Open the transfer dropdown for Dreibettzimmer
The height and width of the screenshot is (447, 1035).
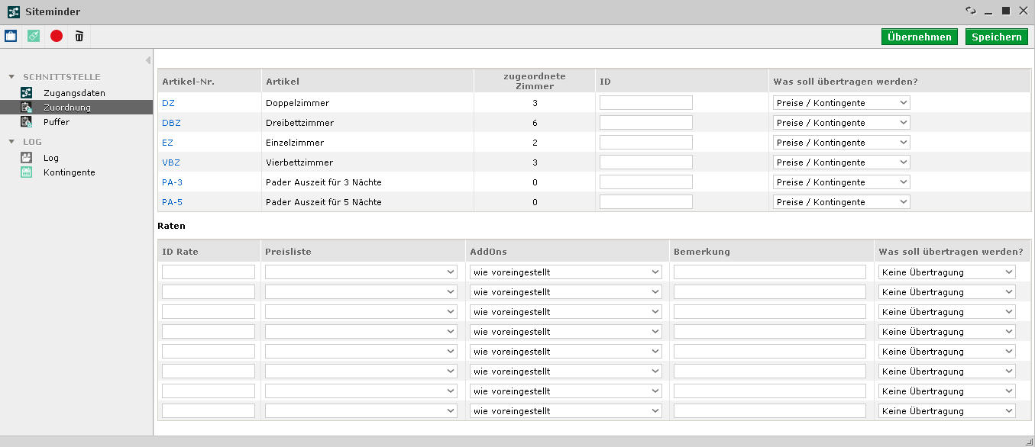click(842, 123)
